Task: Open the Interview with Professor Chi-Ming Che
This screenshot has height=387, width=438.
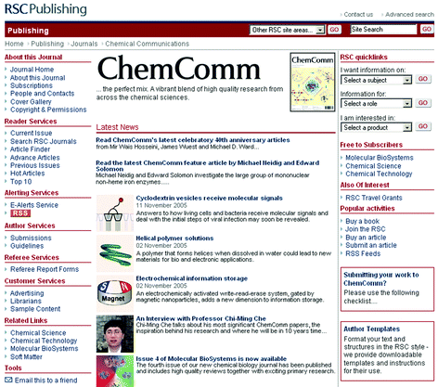Action: coord(201,318)
